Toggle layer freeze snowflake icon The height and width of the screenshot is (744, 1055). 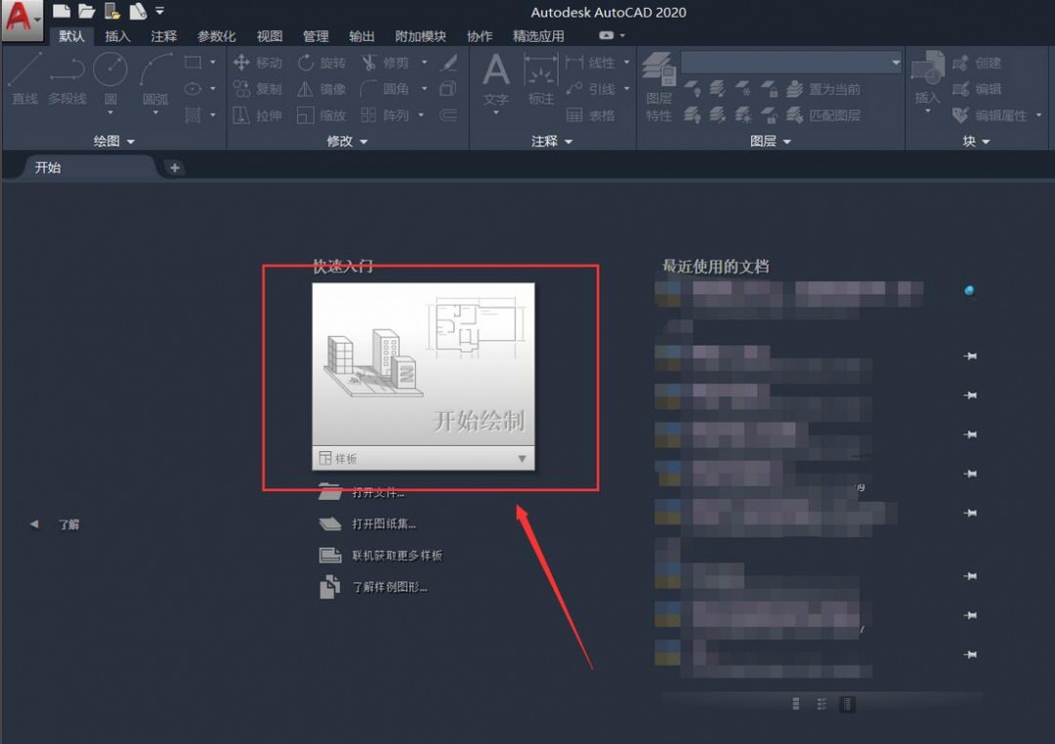[x=742, y=89]
